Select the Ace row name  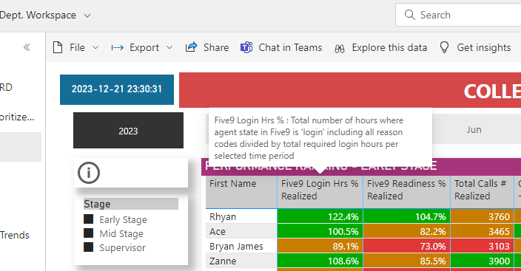coord(218,231)
